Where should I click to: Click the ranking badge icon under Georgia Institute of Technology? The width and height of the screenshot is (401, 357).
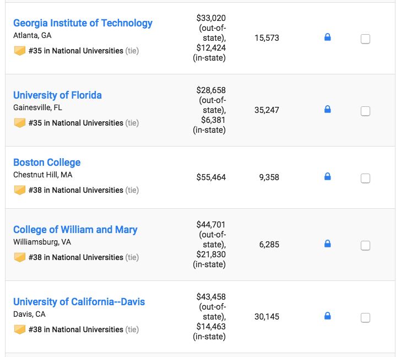[x=20, y=51]
